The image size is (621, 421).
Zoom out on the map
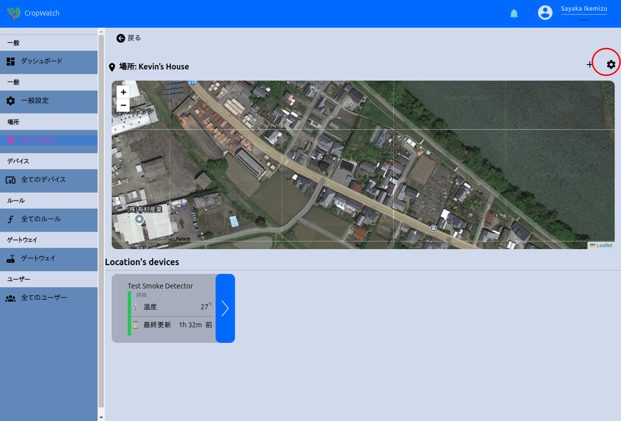(123, 105)
